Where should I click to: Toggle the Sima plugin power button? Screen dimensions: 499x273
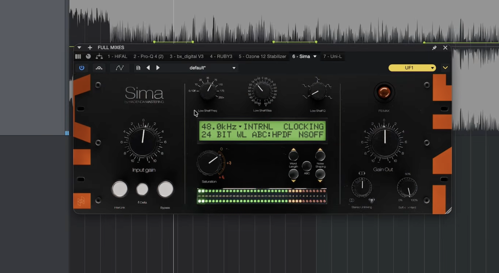tap(82, 68)
